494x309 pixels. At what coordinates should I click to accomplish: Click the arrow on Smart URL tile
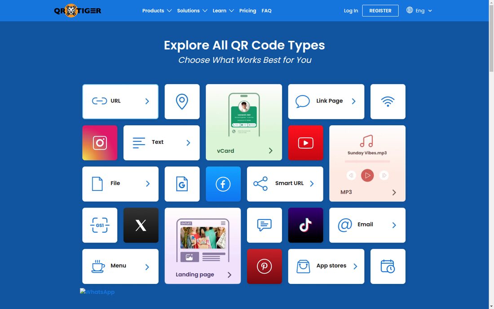[x=312, y=184]
